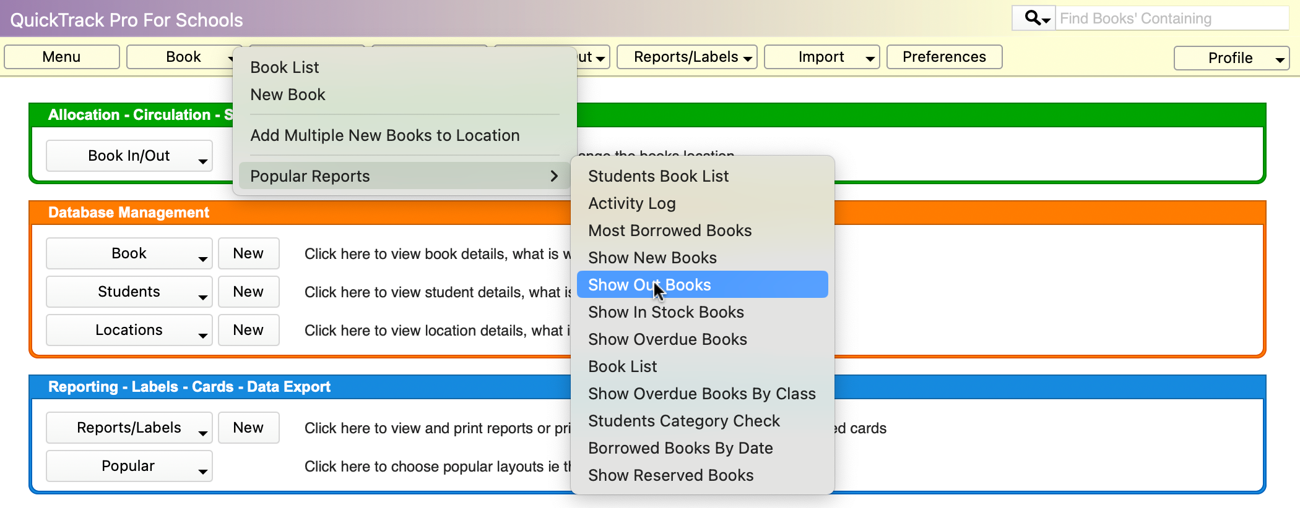Click New button beside Students

[x=248, y=292]
